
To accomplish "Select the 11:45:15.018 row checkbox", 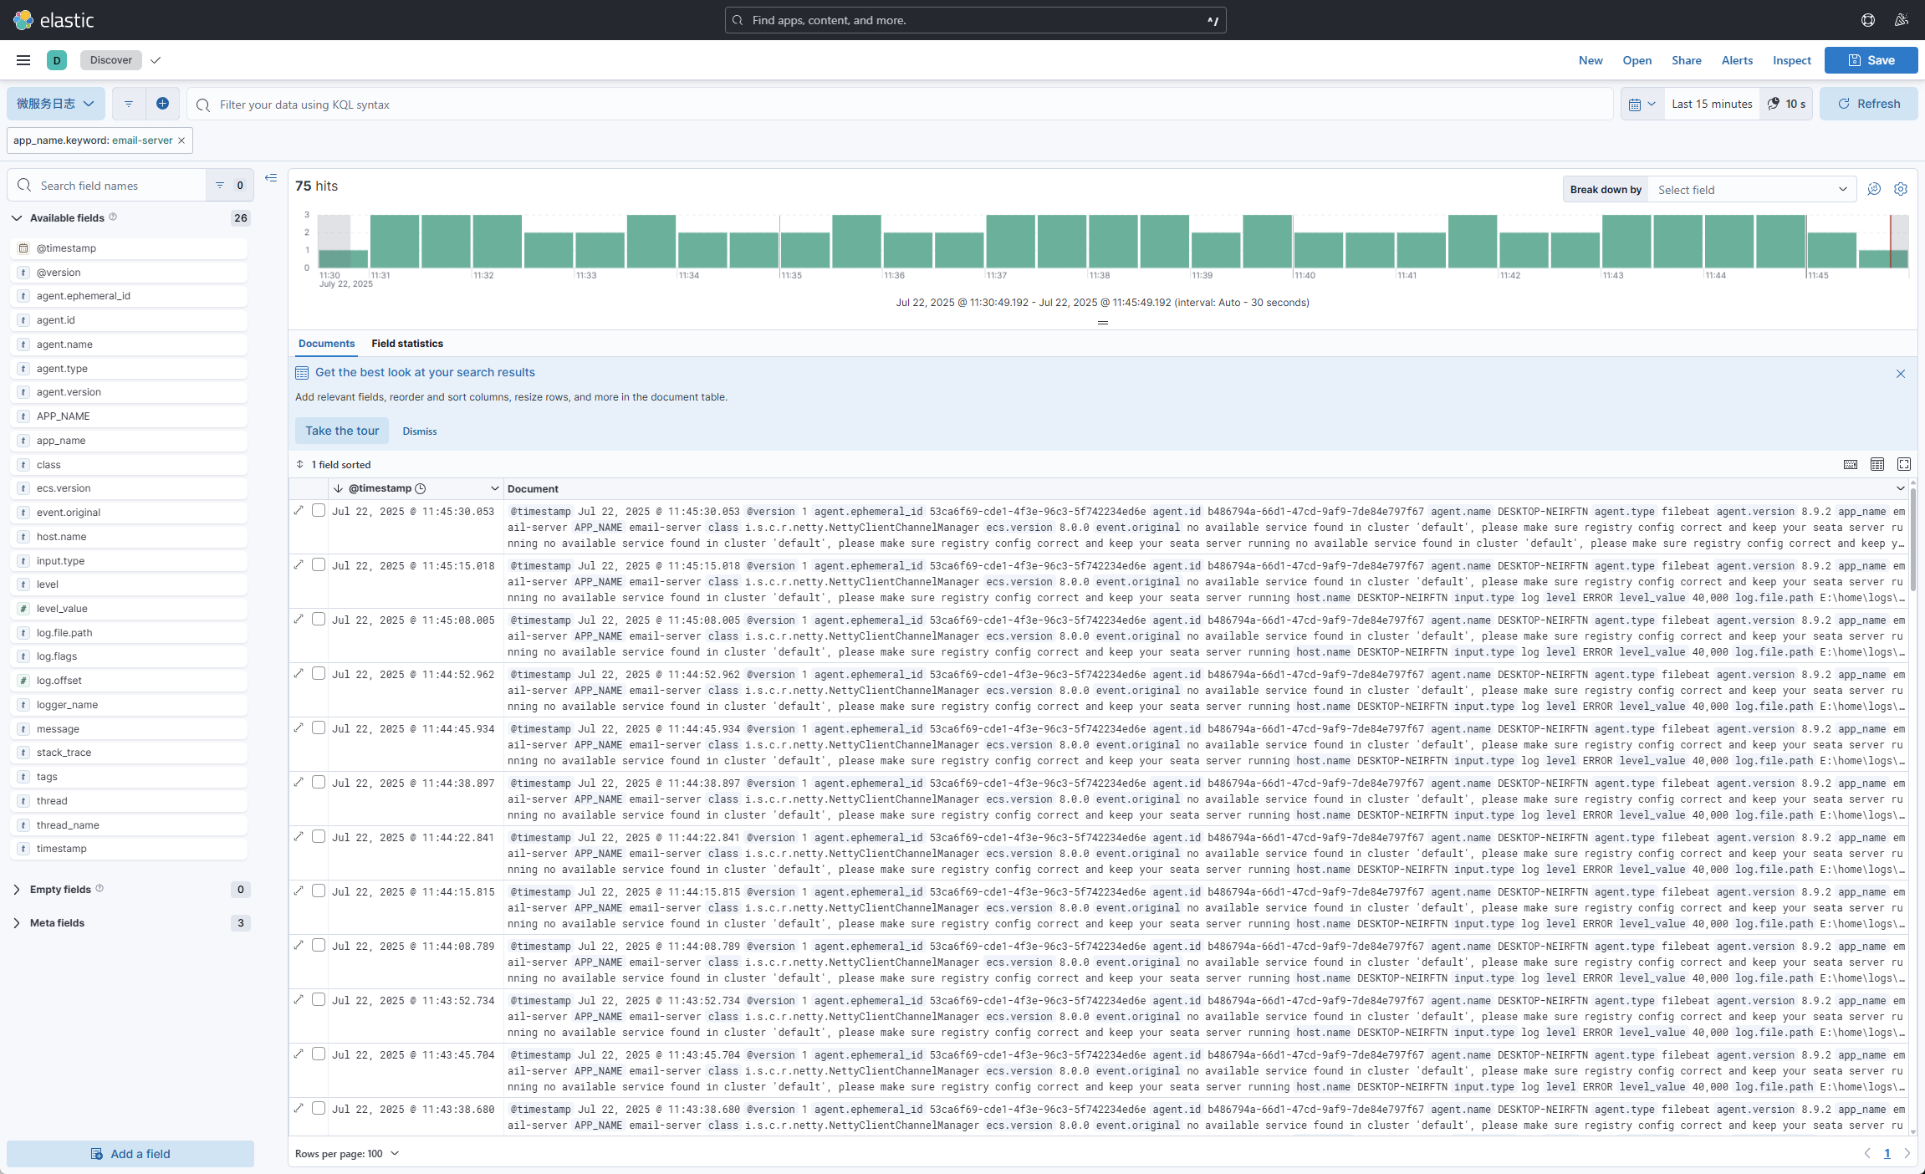I will point(319,564).
